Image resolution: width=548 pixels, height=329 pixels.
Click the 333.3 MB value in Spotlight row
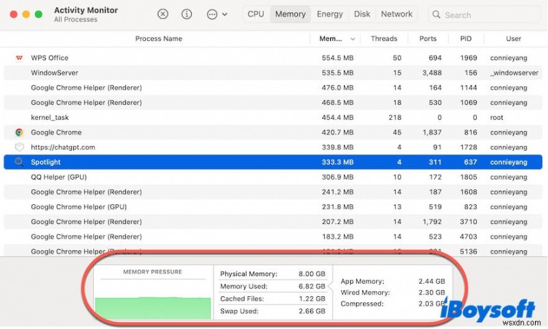tap(337, 162)
